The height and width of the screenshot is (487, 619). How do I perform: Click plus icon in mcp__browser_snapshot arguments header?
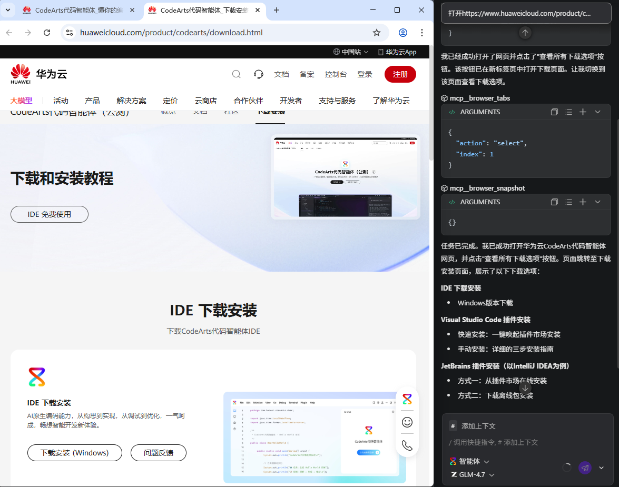[x=583, y=202]
